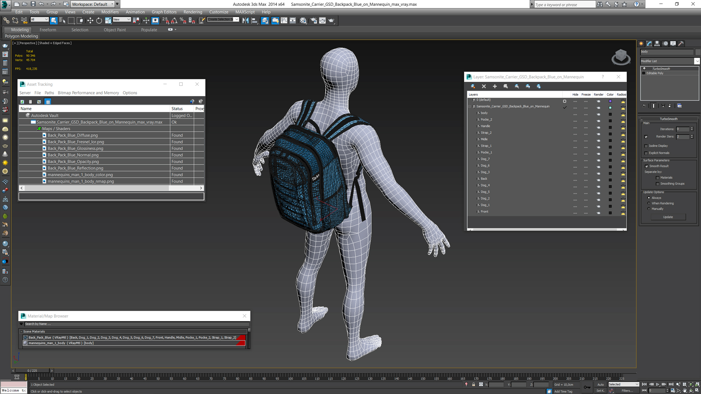Collapse the Samsonite layer tree in Layer dialog
701x394 pixels.
tap(470, 107)
